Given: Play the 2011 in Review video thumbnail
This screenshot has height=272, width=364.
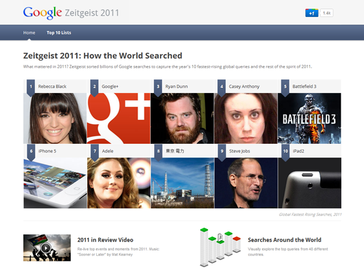Looking at the screenshot, I should coord(47,248).
